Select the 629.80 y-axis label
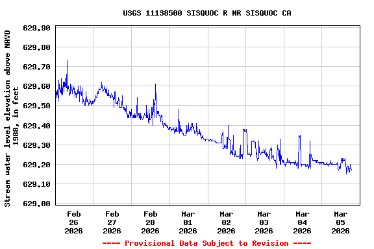Viewport: 374px width, 249px height. (36, 47)
